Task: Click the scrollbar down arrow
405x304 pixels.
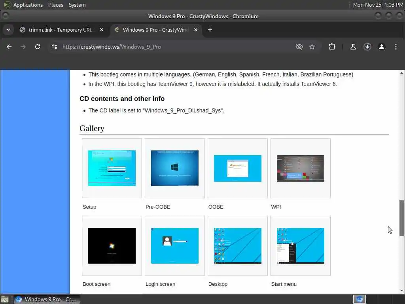Action: (401, 291)
